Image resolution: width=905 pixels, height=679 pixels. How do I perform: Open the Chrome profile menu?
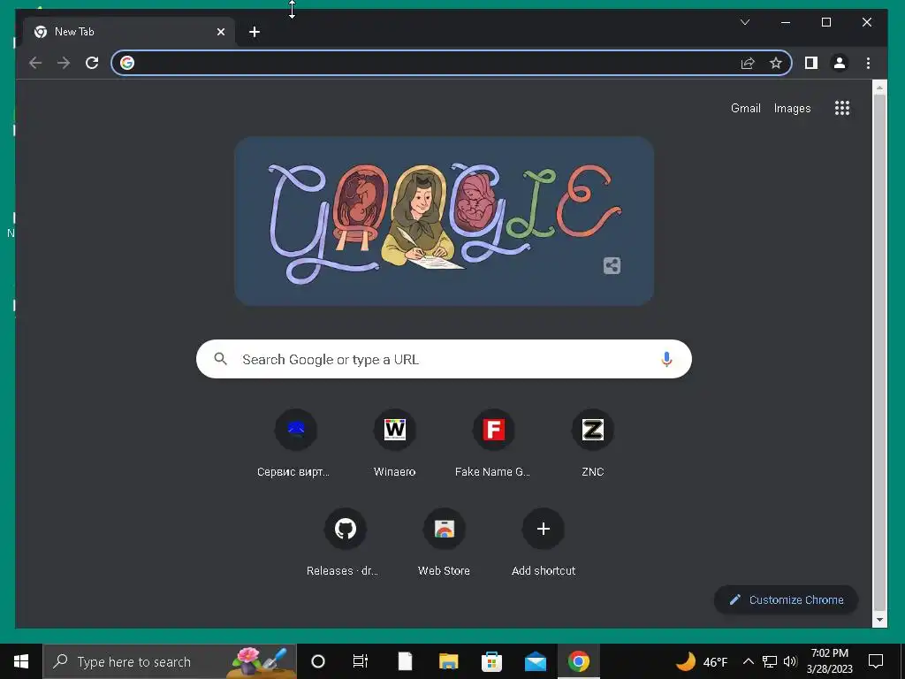pyautogui.click(x=840, y=63)
